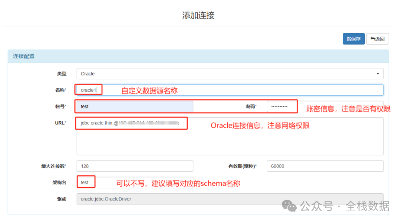Focus the 帐号 field containing test

(135, 107)
